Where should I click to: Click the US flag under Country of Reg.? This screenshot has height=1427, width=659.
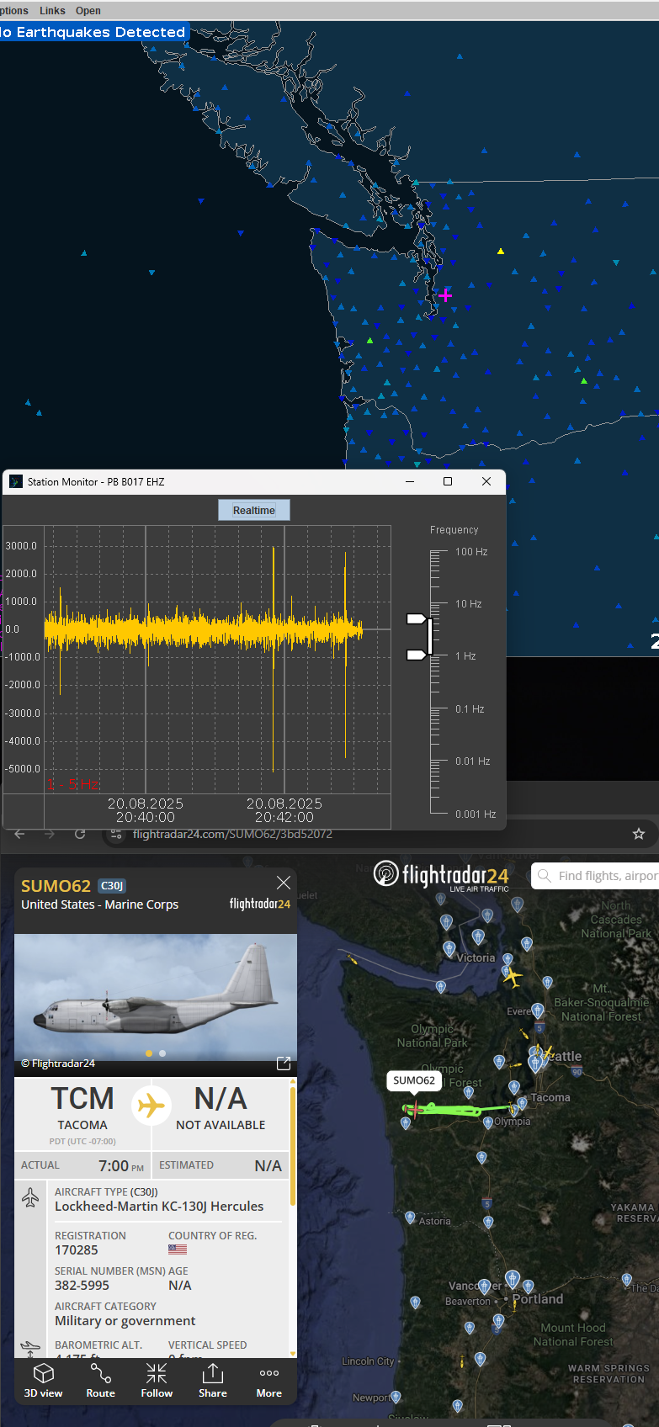(178, 1249)
